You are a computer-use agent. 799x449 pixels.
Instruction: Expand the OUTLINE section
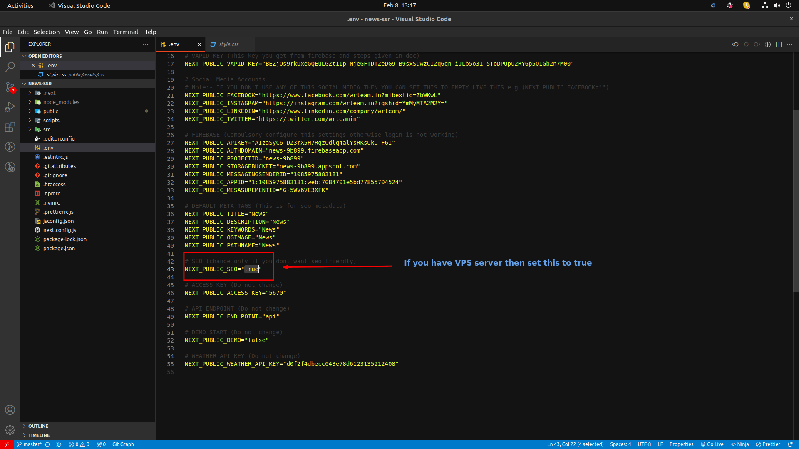[x=38, y=426]
